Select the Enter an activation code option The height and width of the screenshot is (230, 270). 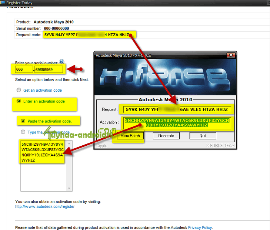point(19,101)
